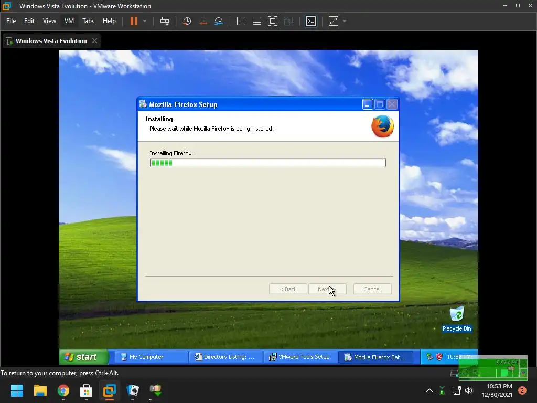Image resolution: width=537 pixels, height=403 pixels.
Task: Click VMware Workstation taskbar icon
Action: coord(109,390)
